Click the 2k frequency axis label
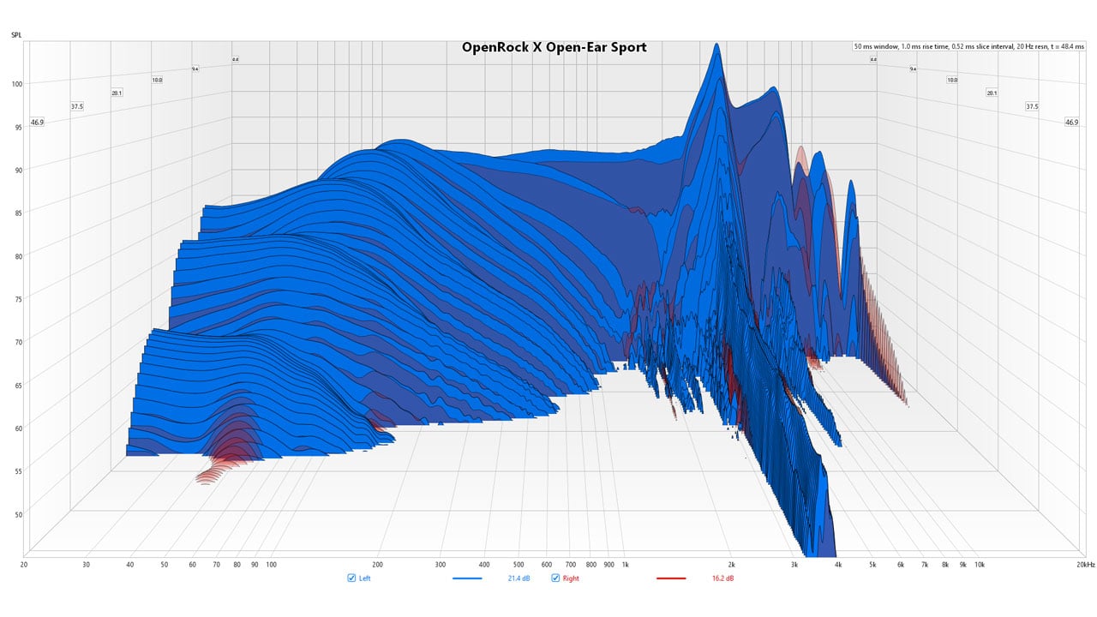Screen dimensions: 1097x617 (x=731, y=565)
